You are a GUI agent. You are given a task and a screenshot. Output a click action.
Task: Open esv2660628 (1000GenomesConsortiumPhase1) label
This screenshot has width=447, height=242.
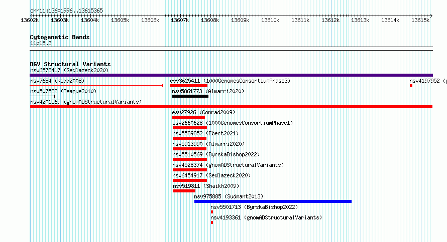click(233, 123)
